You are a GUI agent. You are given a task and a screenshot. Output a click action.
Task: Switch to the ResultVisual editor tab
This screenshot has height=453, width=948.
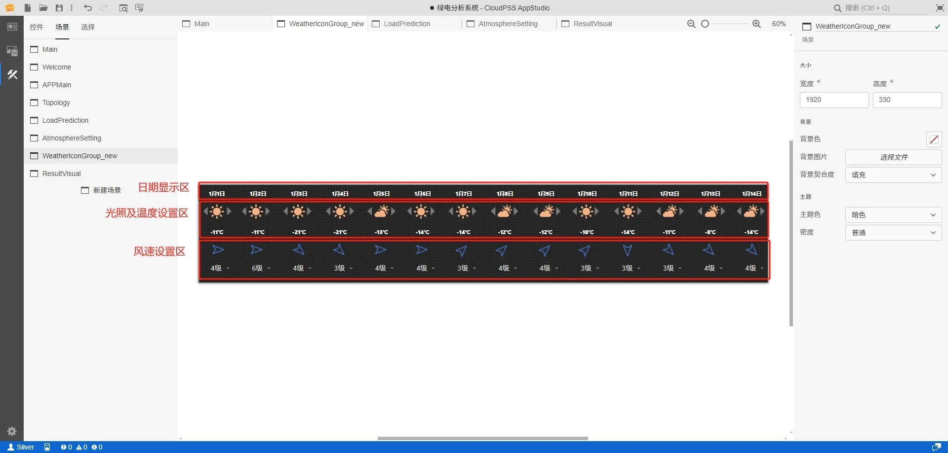[x=604, y=24]
